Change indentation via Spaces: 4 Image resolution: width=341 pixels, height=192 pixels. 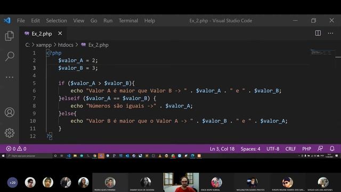click(250, 149)
